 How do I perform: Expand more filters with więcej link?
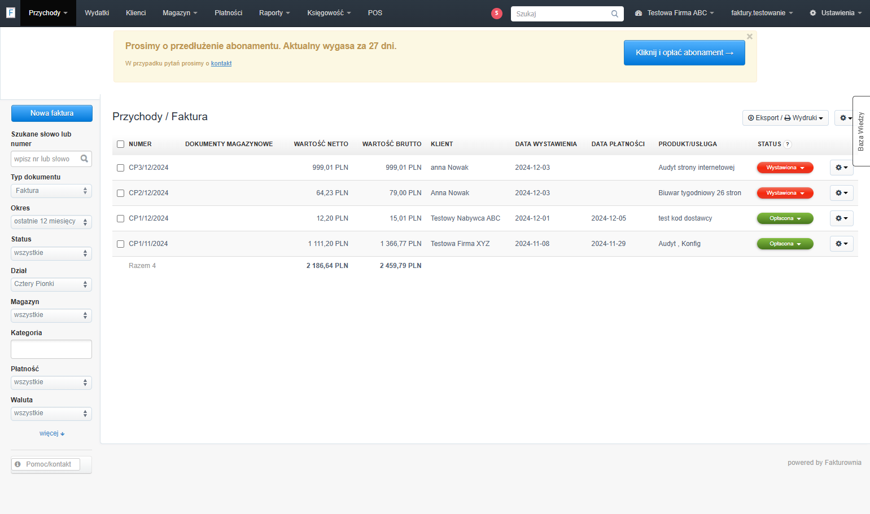point(52,433)
